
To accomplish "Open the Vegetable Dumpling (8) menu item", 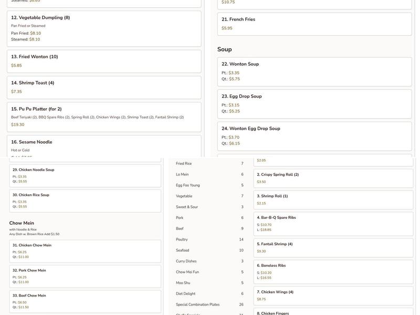I will click(x=104, y=28).
